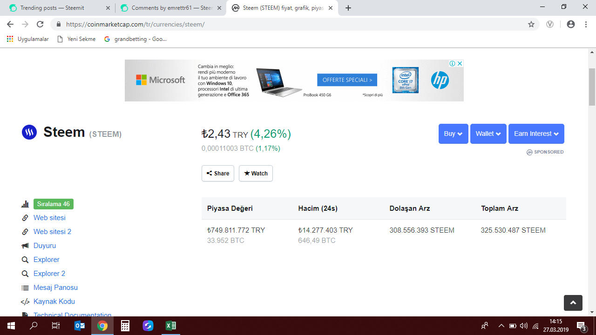Expand the Wallet dropdown
Image resolution: width=596 pixels, height=335 pixels.
[x=488, y=134]
